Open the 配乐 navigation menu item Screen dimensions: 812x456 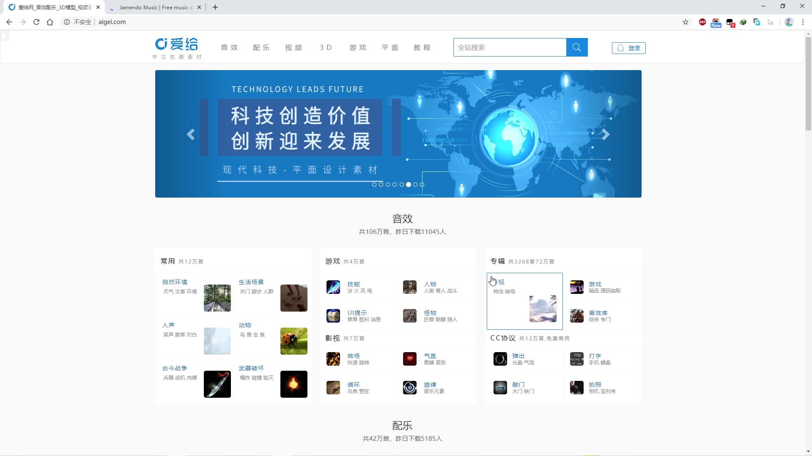261,47
